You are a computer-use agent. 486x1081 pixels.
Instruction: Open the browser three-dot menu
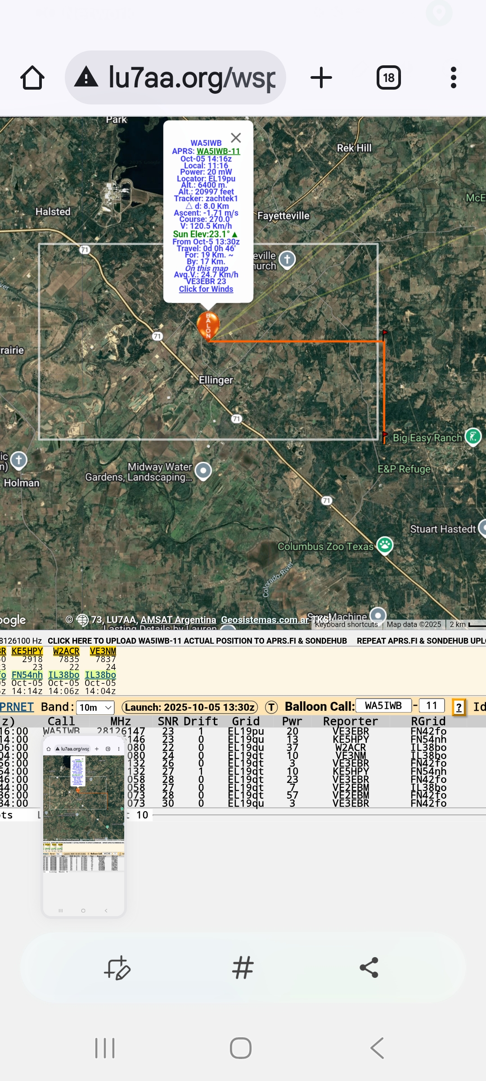pyautogui.click(x=453, y=78)
